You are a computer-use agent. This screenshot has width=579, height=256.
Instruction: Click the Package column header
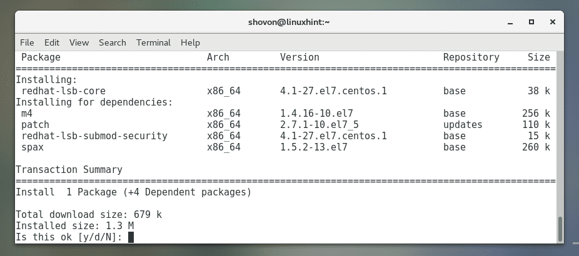click(41, 57)
